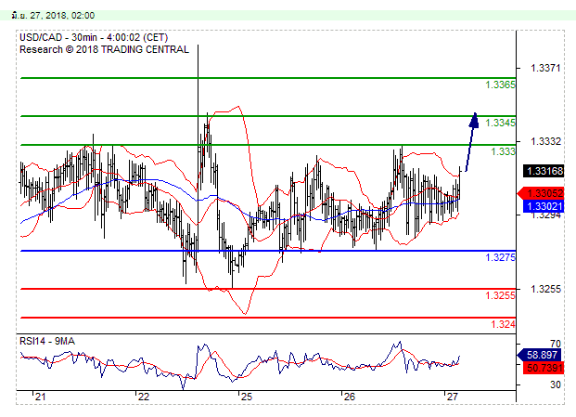Click the blue price tag 1.33021
Viewport: 576px width, 417px height.
pyautogui.click(x=543, y=206)
